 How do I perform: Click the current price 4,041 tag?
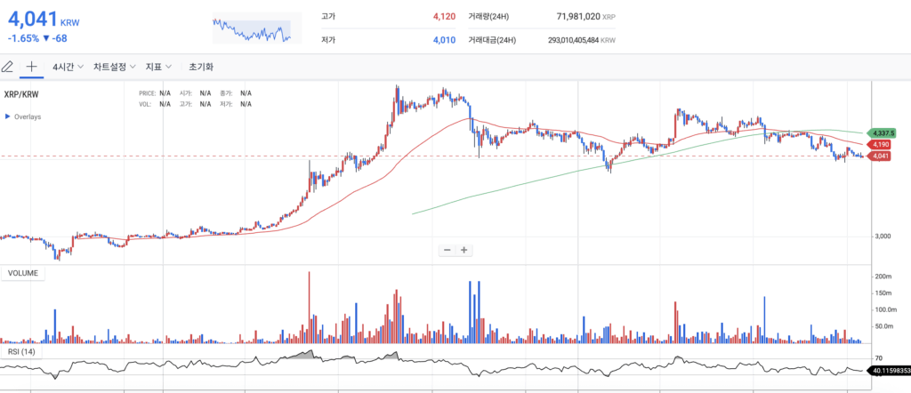(880, 157)
